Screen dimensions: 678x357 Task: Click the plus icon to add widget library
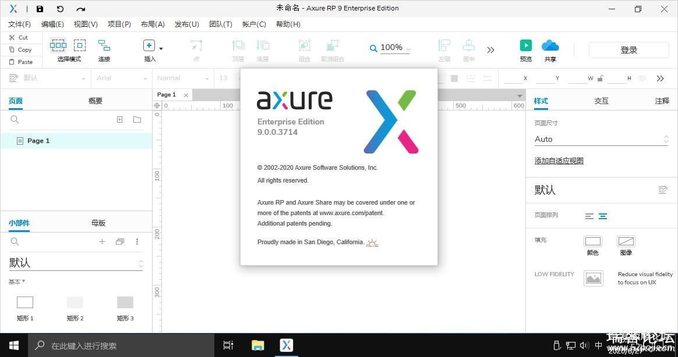click(102, 242)
